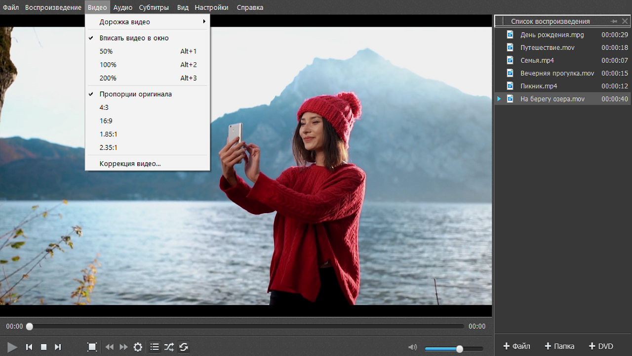Select Вечерняя прогулка.mov in playlist
The width and height of the screenshot is (632, 356).
(563, 73)
